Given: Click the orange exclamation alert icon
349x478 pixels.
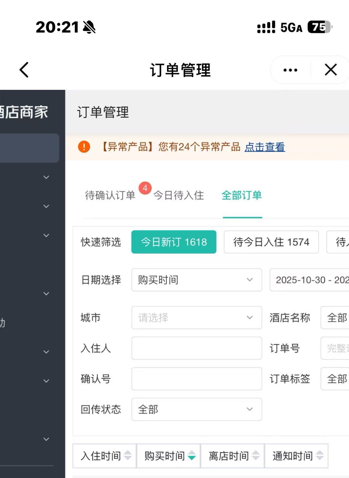Looking at the screenshot, I should click(x=84, y=147).
